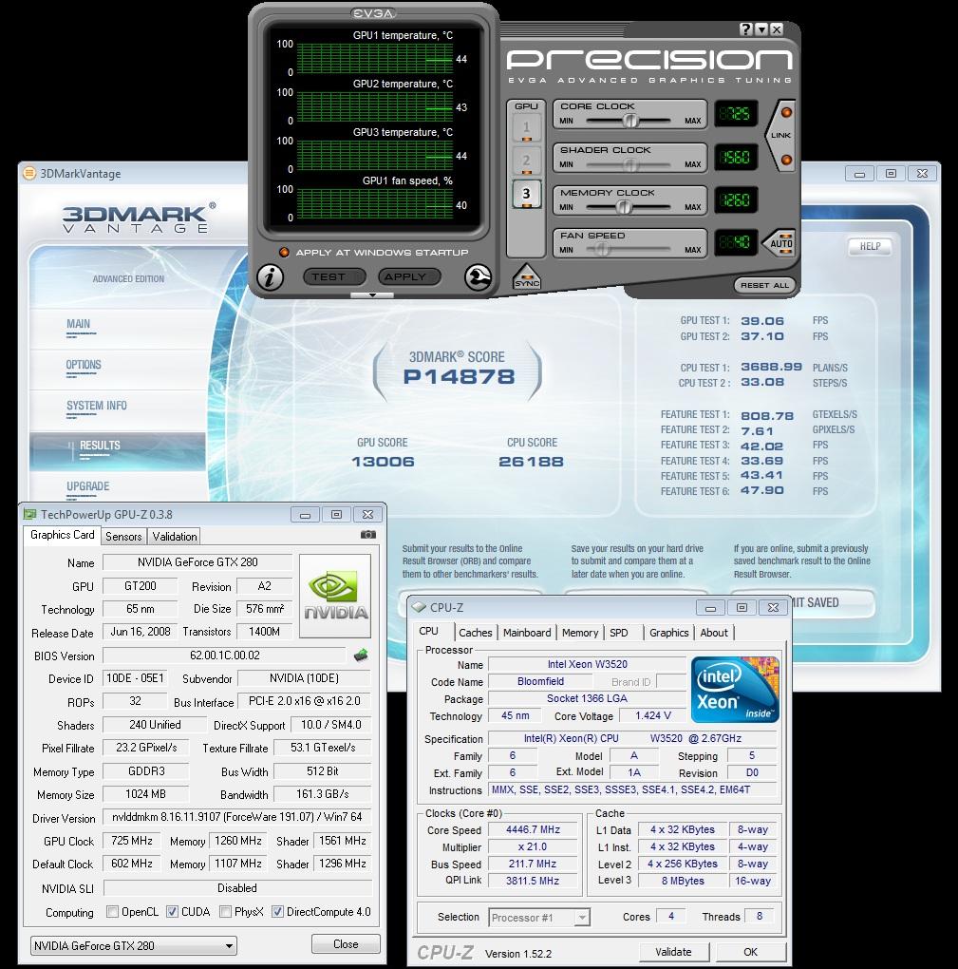Viewport: 958px width, 969px height.
Task: Toggle the LINK clocks button in Precision
Action: tap(781, 136)
